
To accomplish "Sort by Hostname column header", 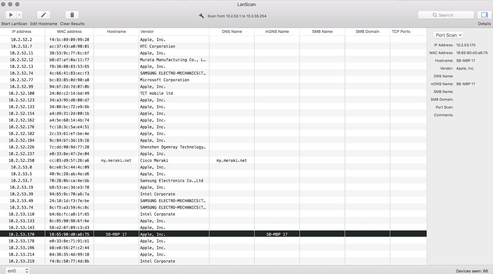I will [x=116, y=32].
